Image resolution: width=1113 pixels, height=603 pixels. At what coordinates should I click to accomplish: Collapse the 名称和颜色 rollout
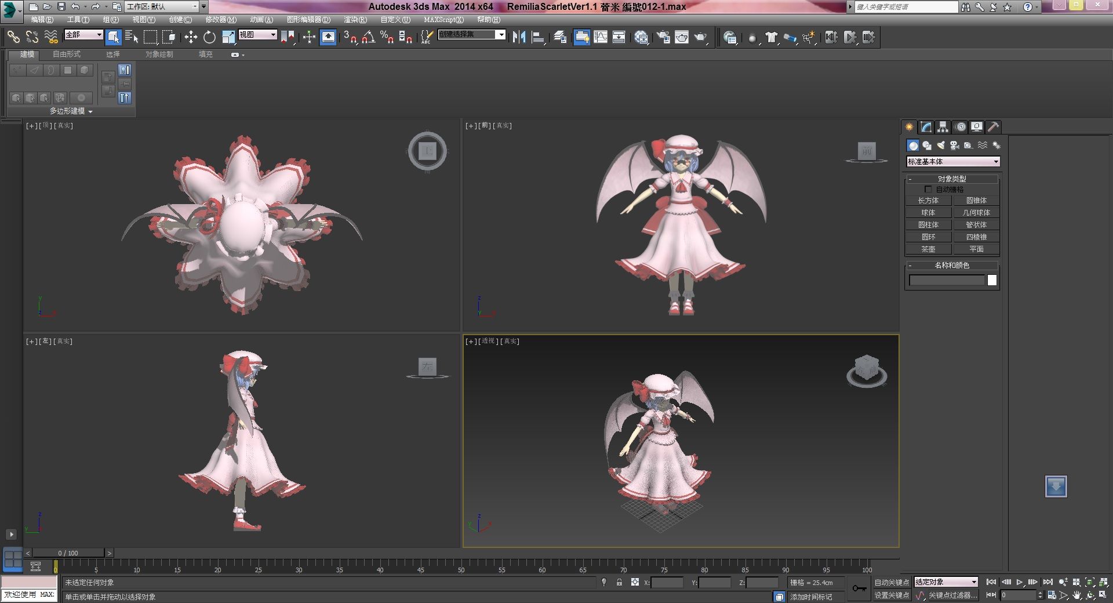pyautogui.click(x=952, y=266)
